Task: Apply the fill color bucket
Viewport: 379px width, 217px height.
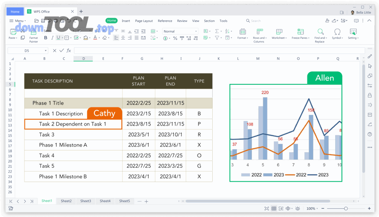Action: tap(85, 38)
